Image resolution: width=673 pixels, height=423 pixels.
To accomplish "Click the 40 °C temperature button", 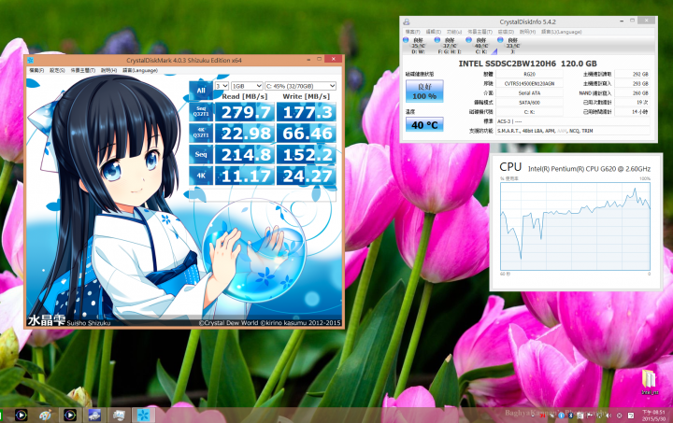I will coord(424,125).
